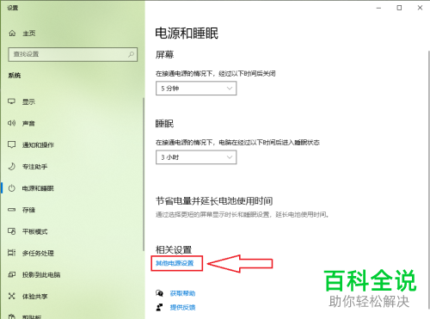The image size is (430, 319).
Task: Click the 体验共享 shared experiences icon
Action: [x=11, y=296]
